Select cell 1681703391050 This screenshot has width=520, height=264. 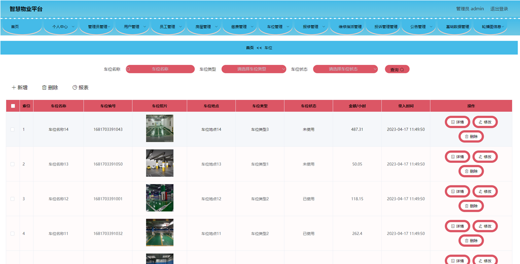pos(108,164)
